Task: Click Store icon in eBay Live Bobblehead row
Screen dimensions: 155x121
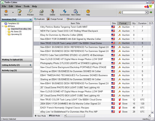Action: pos(120,112)
